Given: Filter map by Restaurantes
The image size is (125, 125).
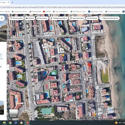Looking at the screenshot, I should click(x=16, y=18).
